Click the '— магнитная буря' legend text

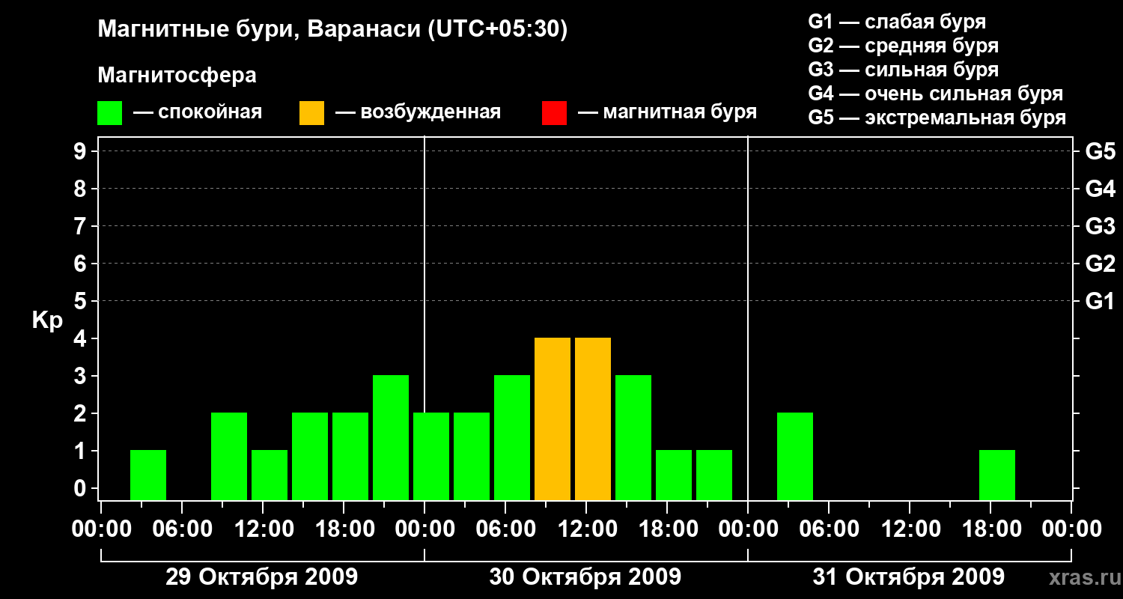(668, 112)
